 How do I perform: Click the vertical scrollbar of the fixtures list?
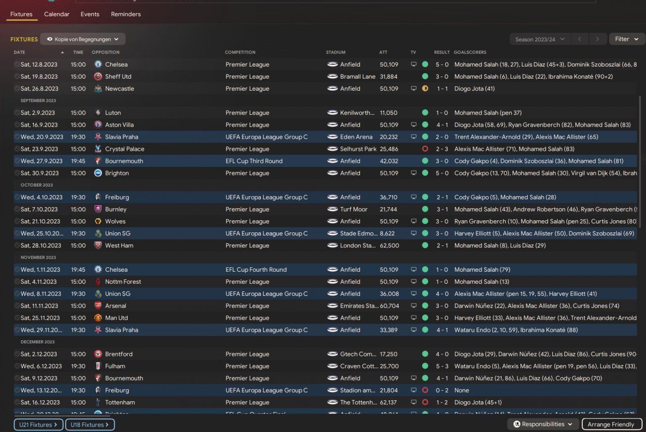click(x=640, y=161)
